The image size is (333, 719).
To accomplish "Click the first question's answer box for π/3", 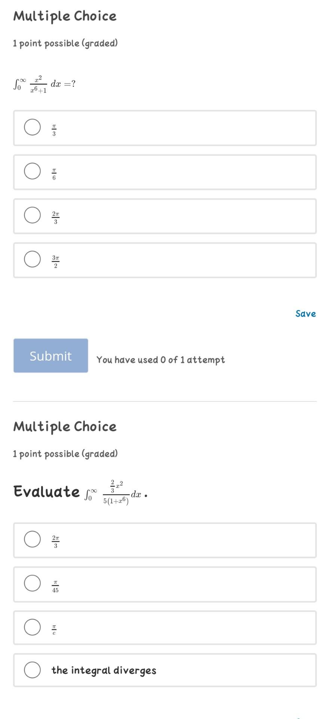I will tap(165, 127).
